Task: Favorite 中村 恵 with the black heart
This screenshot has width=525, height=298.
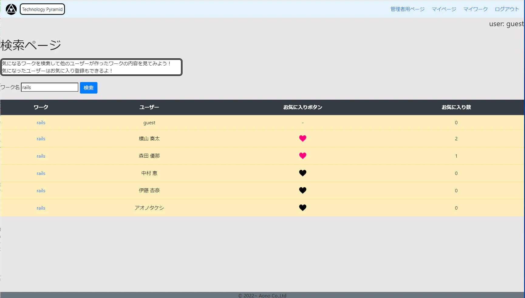Action: point(303,173)
